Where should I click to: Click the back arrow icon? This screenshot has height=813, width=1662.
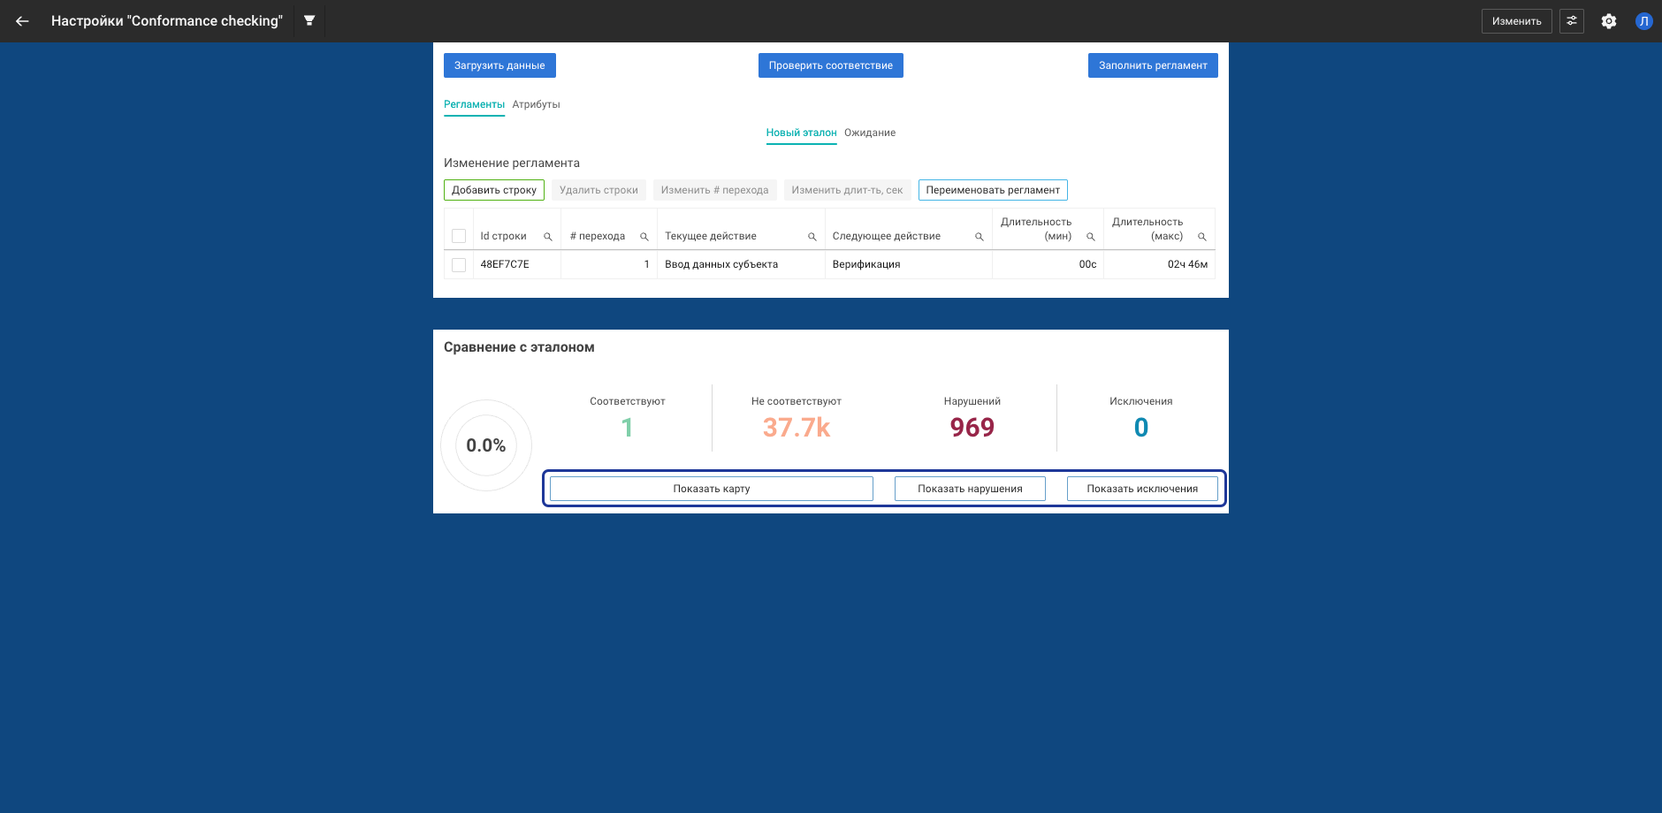[x=22, y=21]
